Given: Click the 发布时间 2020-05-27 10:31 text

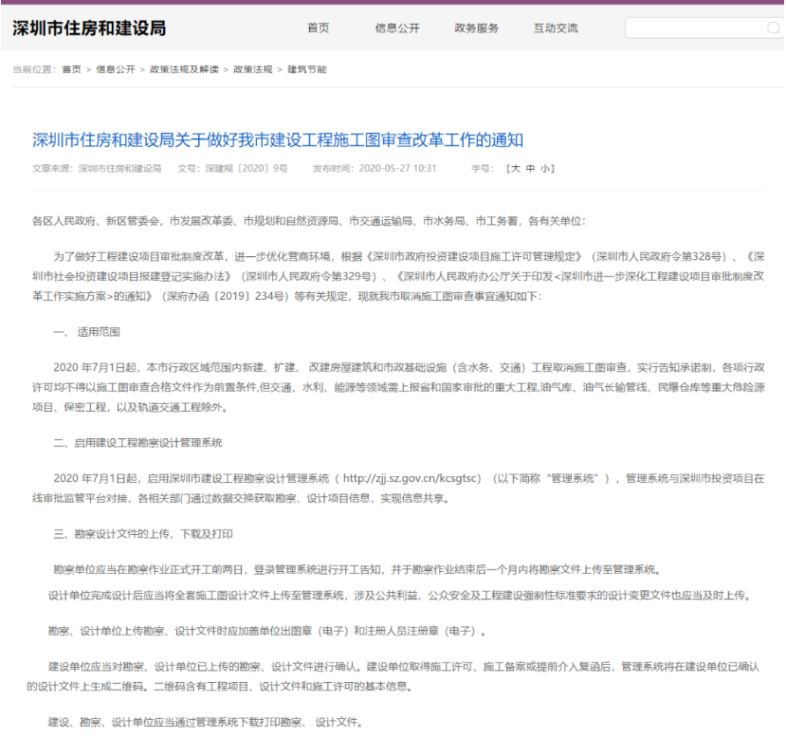Looking at the screenshot, I should [375, 169].
